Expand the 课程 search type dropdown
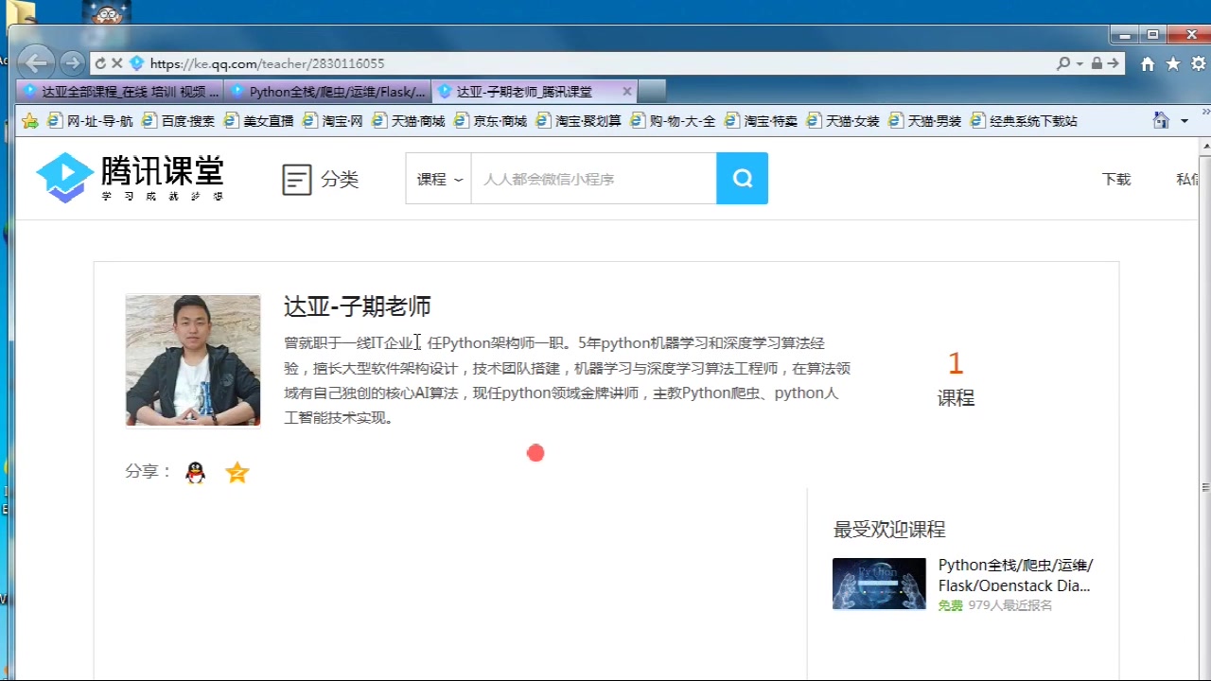Viewport: 1211px width, 681px height. [439, 179]
